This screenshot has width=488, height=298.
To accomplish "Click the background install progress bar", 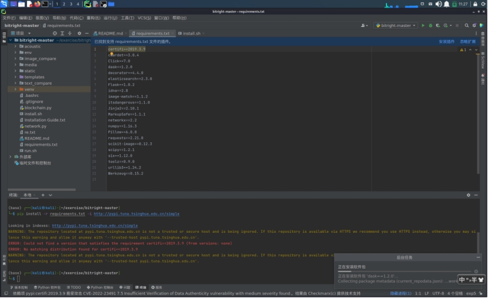I will click(x=404, y=272).
